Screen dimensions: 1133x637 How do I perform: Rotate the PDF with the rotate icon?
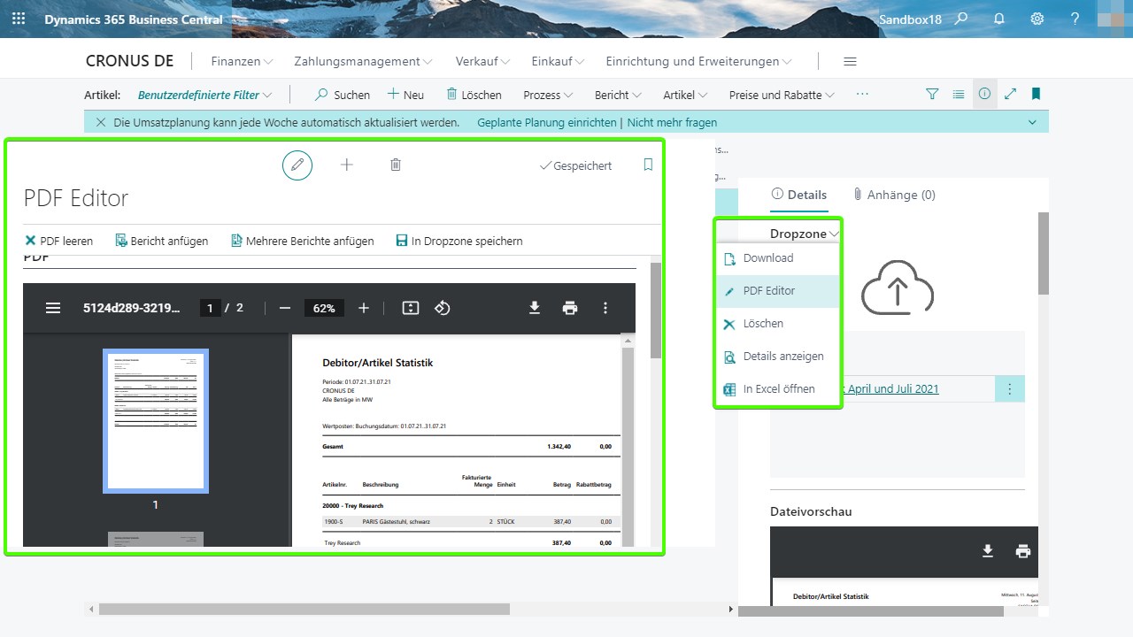click(443, 308)
